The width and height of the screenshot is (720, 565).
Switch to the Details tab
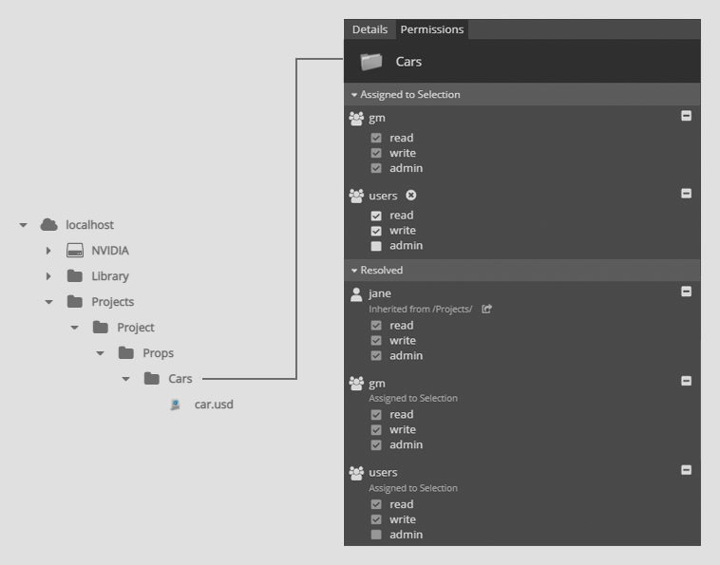(369, 29)
